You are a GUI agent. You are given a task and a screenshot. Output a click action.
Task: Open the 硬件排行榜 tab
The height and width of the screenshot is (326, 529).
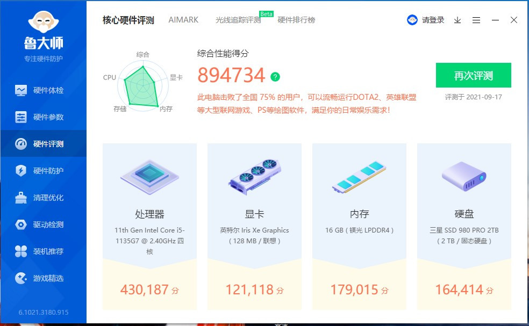coord(296,20)
